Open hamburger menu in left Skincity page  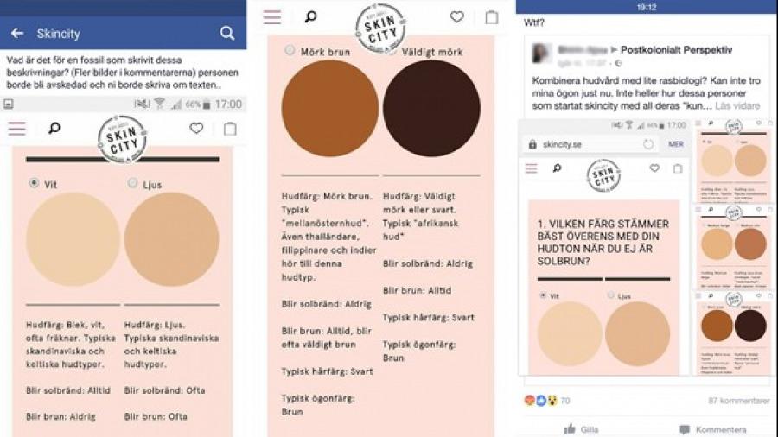click(x=17, y=129)
